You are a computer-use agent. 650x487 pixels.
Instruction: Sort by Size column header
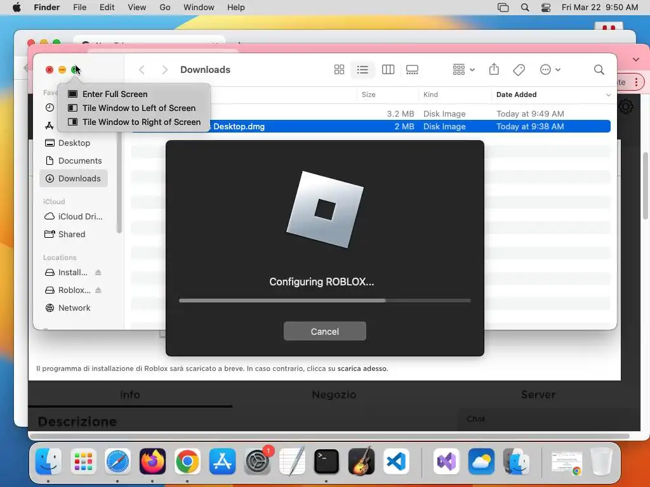point(388,94)
